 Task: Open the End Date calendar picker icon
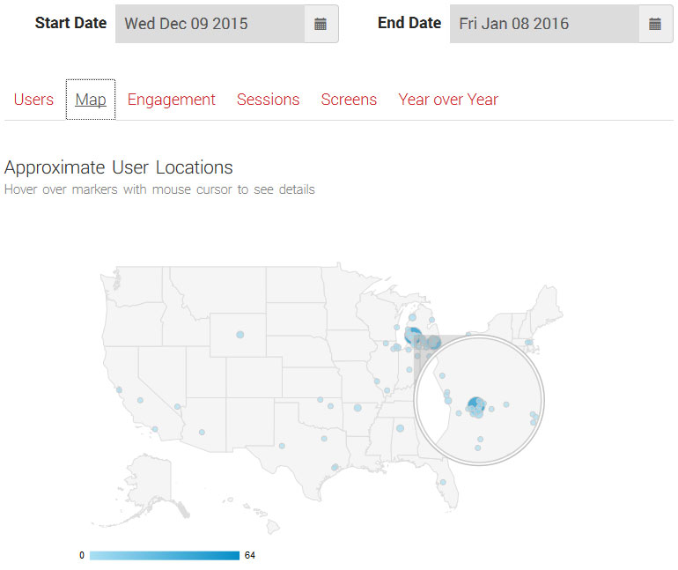coord(655,24)
